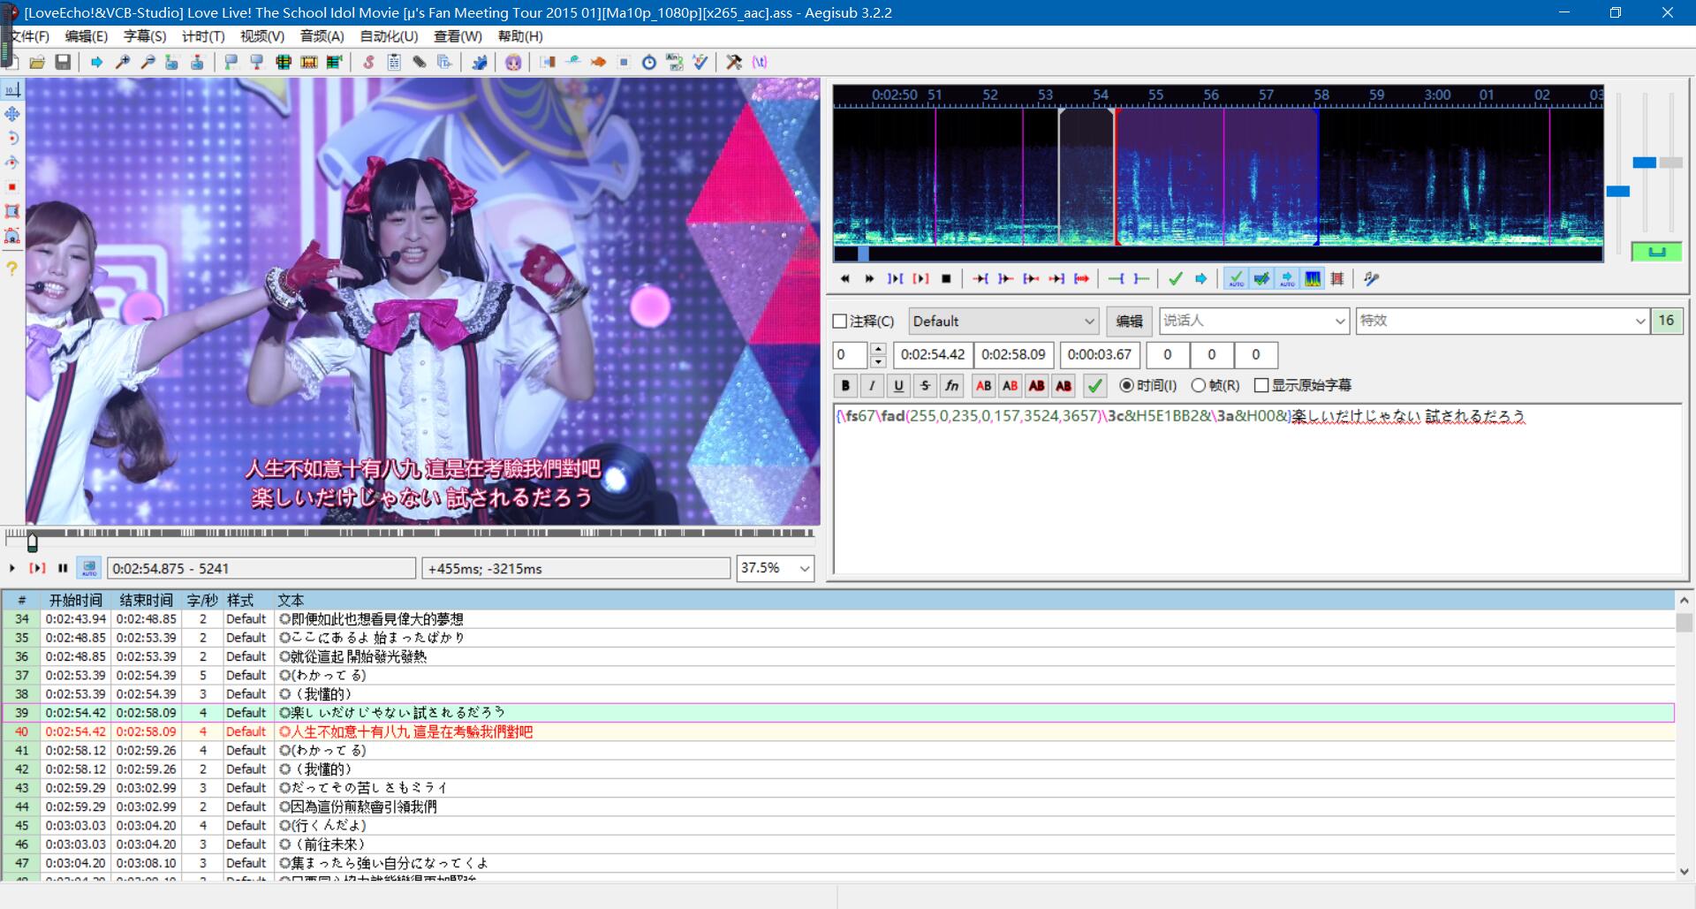The image size is (1696, 909).
Task: Open the 计时(T) menu
Action: point(203,36)
